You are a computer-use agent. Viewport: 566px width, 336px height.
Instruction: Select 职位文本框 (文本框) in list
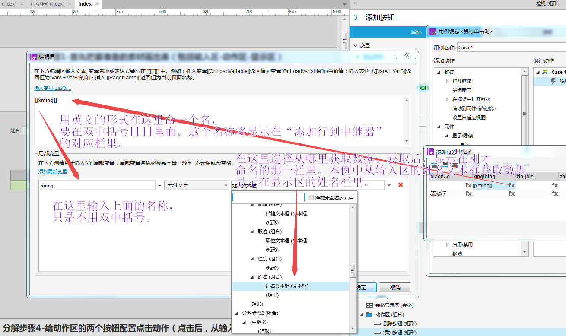click(x=287, y=241)
